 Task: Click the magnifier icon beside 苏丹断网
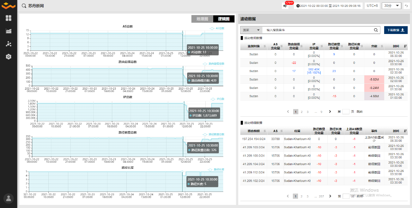pyautogui.click(x=24, y=6)
